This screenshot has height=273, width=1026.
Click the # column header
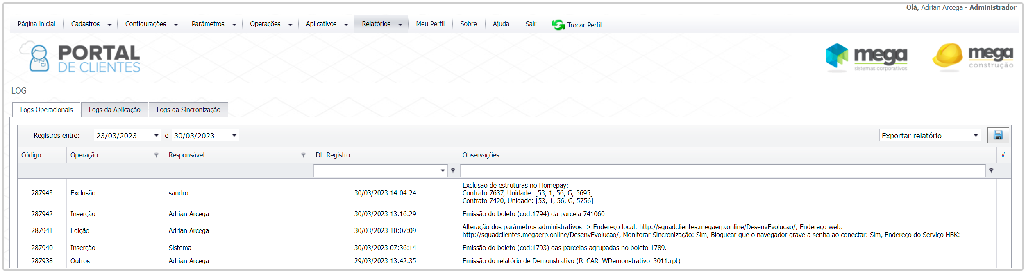(1003, 155)
